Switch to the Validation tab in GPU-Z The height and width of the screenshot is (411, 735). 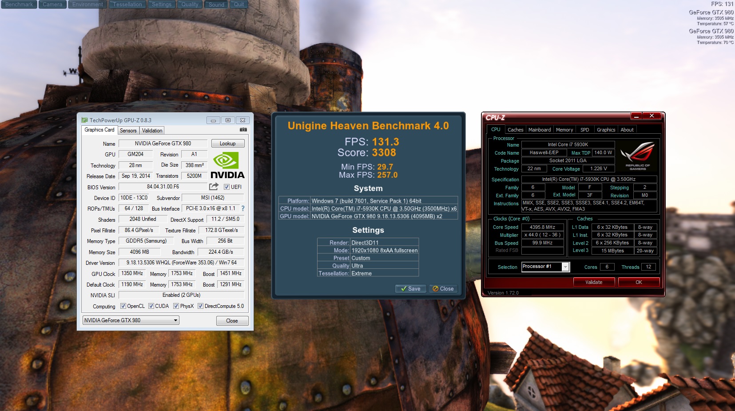[x=152, y=131]
